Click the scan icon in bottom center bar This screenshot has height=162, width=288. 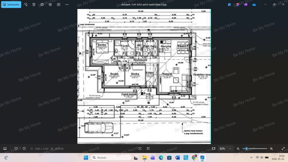tap(140, 148)
